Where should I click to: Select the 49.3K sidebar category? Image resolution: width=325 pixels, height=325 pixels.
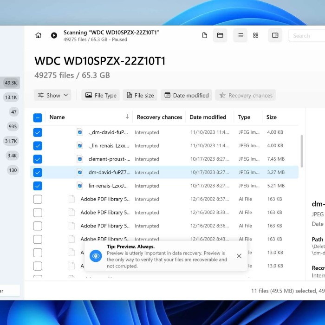tap(11, 83)
